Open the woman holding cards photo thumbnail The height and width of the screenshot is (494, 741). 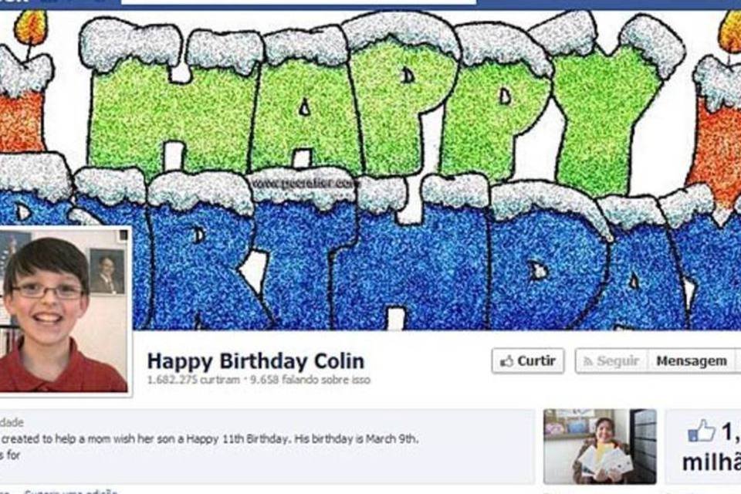click(600, 446)
